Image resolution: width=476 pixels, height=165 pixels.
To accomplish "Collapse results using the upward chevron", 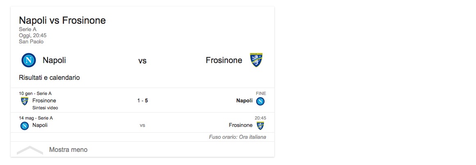I will (x=30, y=150).
